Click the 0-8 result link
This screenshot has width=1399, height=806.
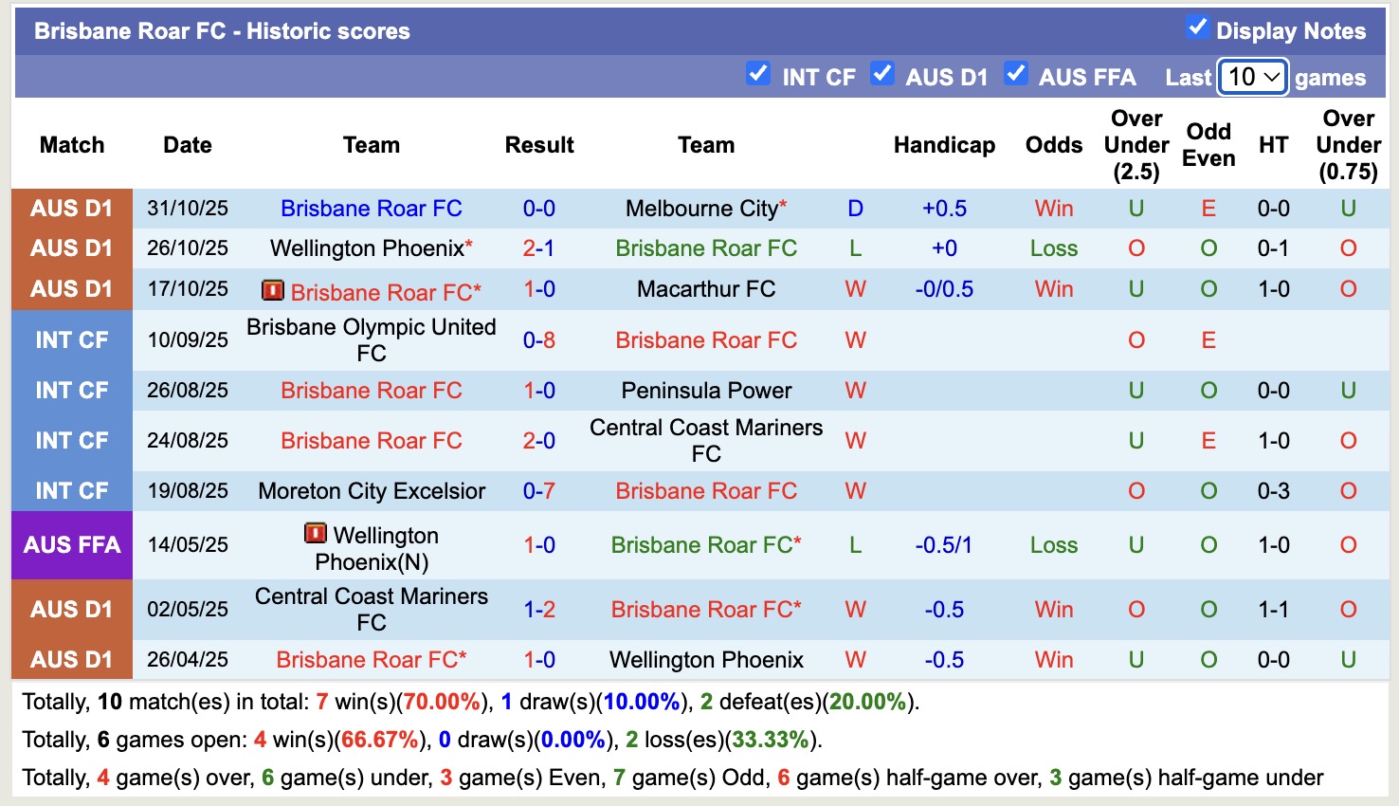click(x=538, y=339)
